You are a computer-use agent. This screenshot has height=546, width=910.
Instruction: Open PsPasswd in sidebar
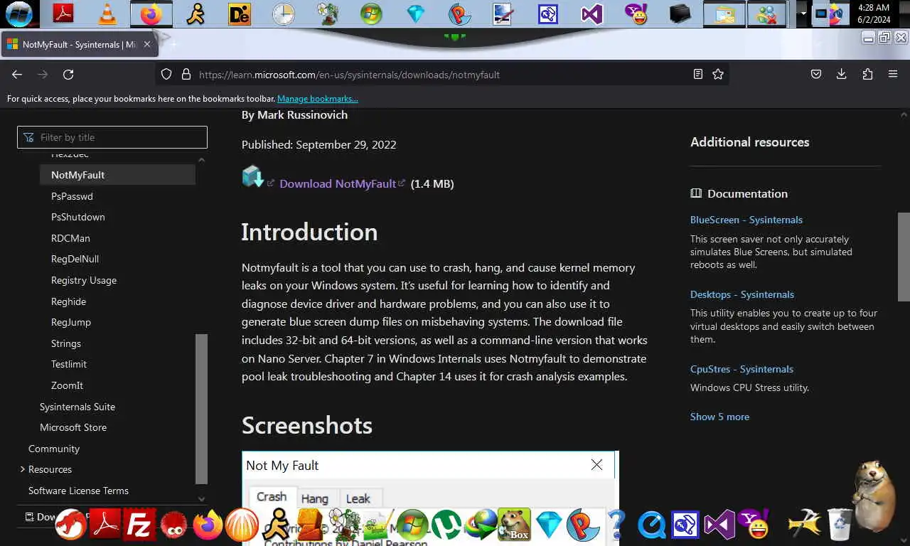coord(72,196)
